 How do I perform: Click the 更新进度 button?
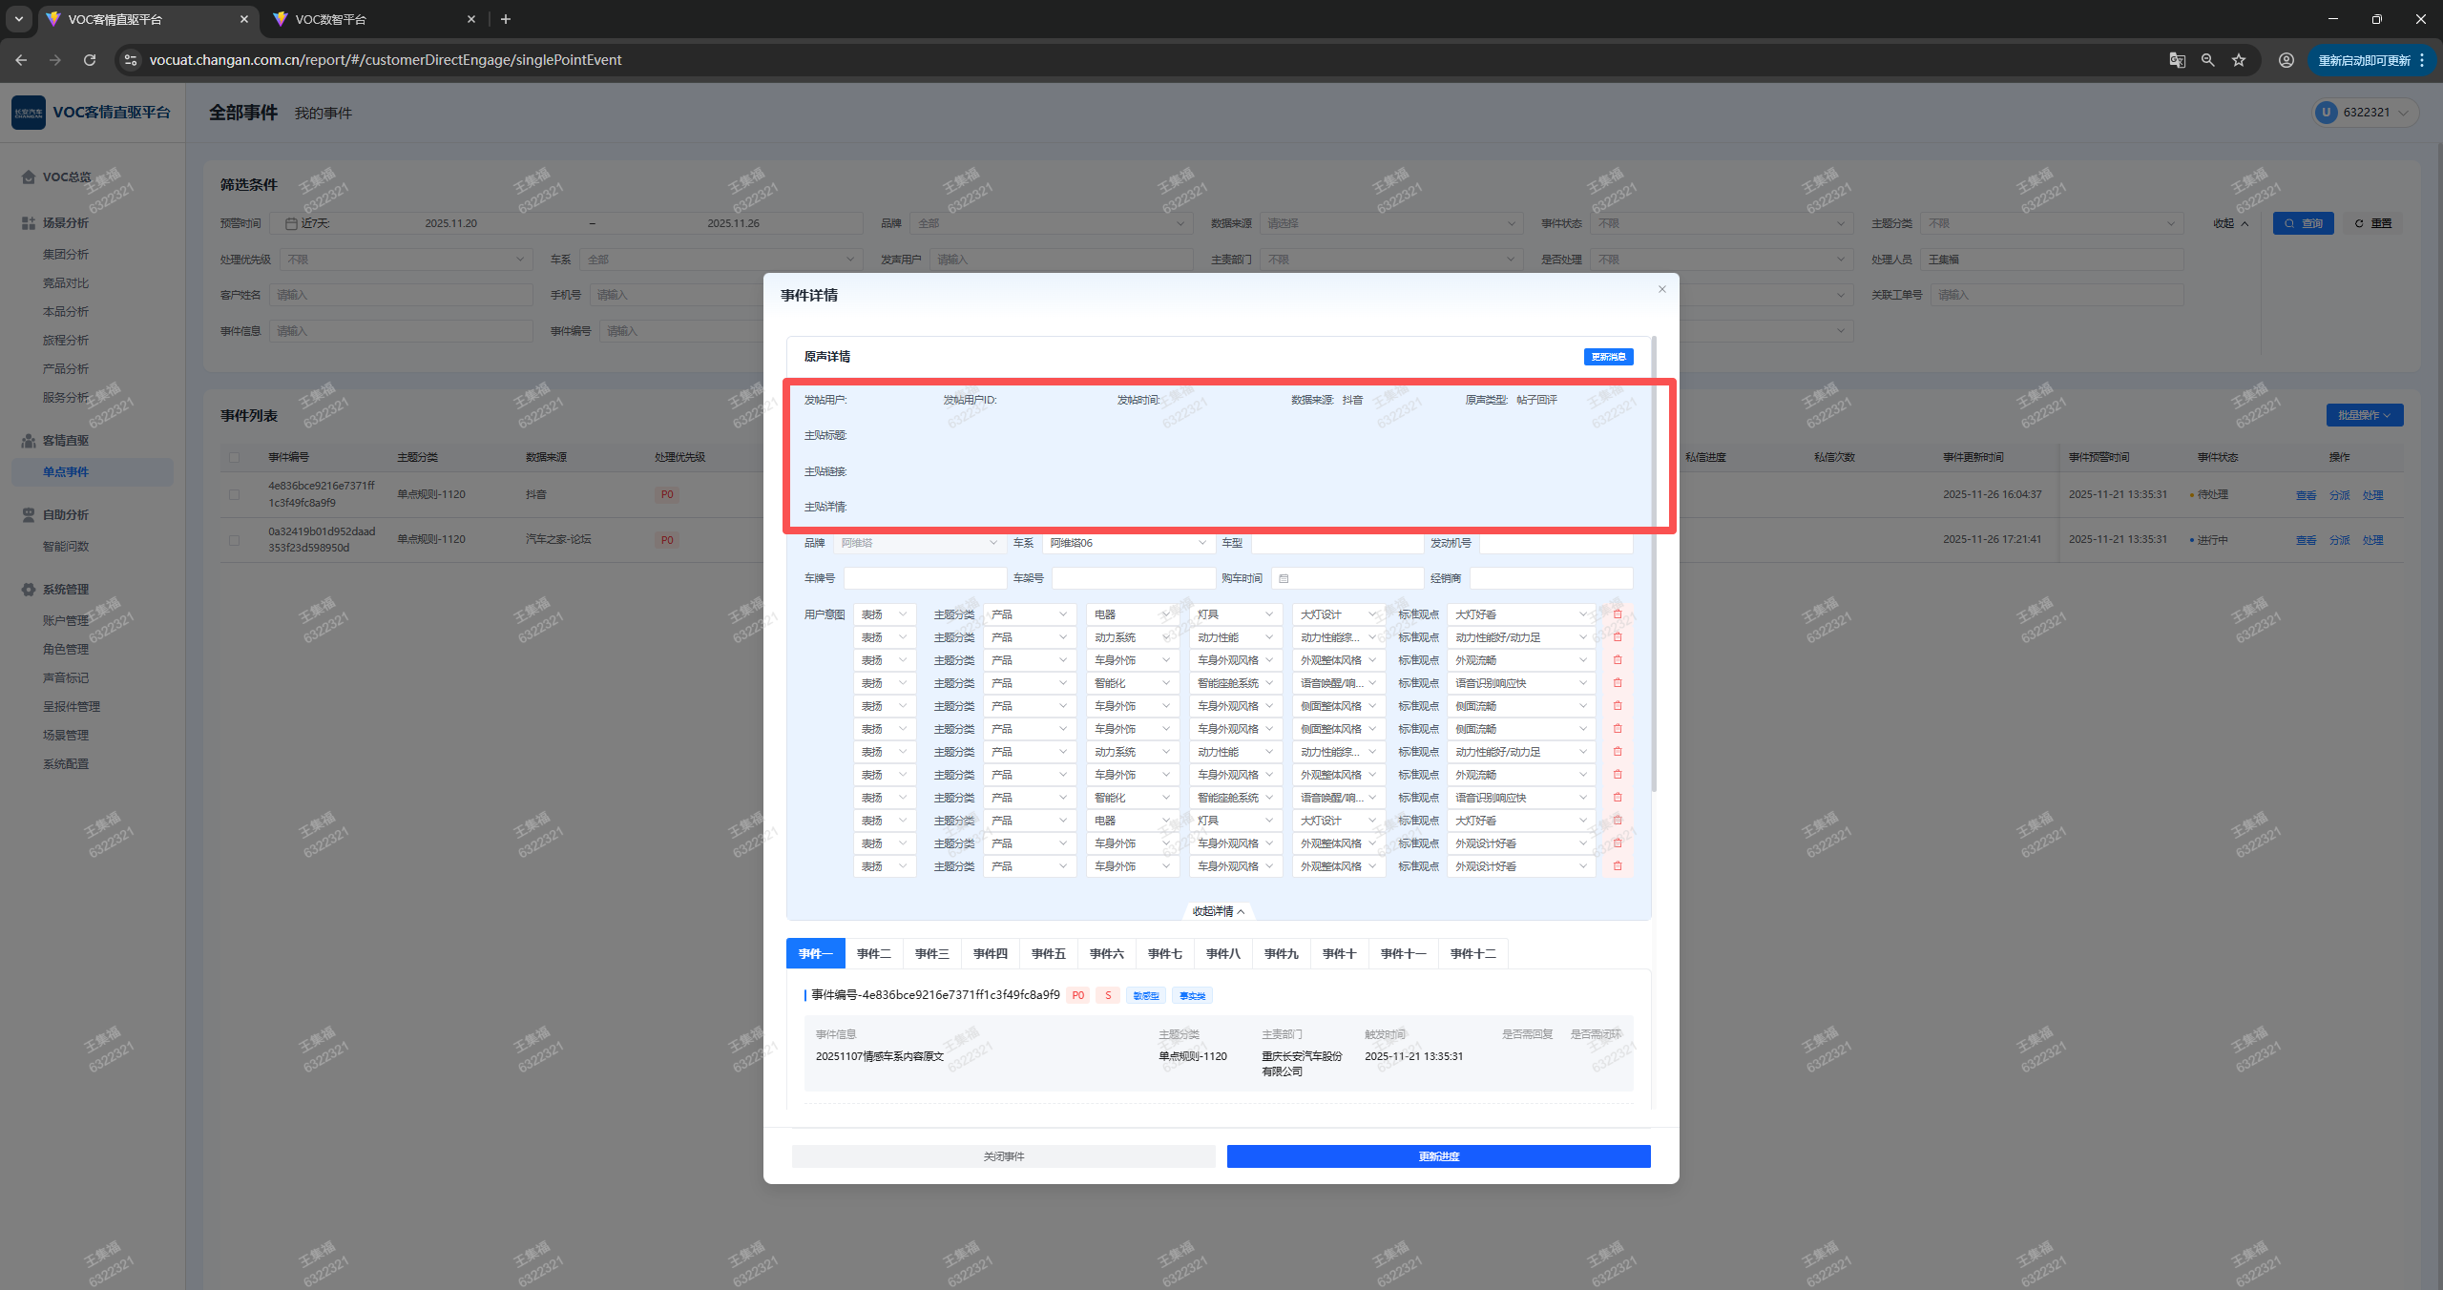1438,1156
